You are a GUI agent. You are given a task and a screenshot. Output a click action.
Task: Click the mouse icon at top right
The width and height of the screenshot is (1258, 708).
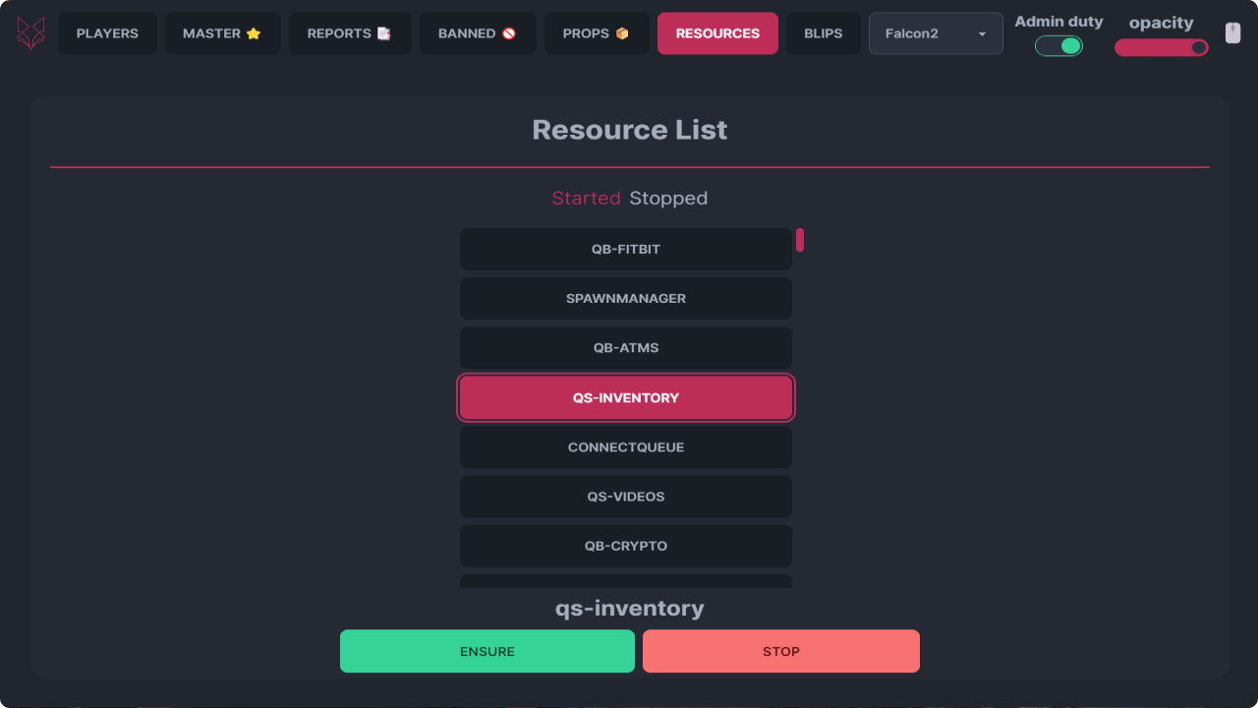point(1232,33)
